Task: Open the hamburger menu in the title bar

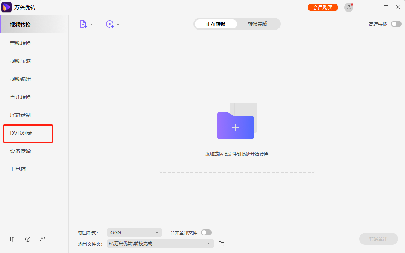Action: (362, 7)
